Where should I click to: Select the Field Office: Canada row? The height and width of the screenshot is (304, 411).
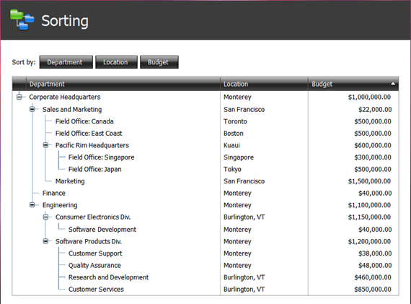[x=205, y=121]
